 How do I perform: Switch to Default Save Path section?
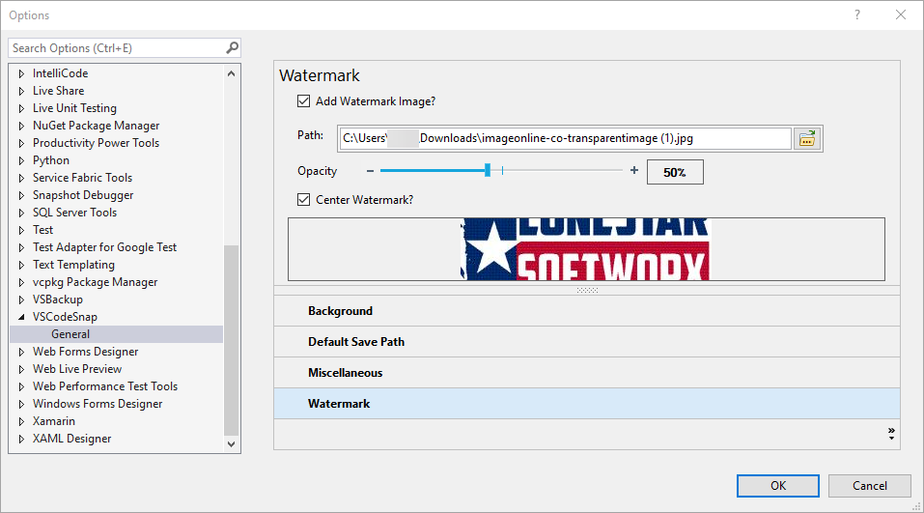pos(356,342)
